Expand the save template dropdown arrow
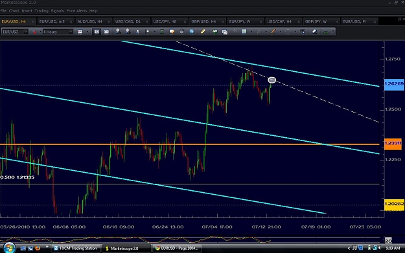This screenshot has width=405, height=253. click(x=251, y=32)
